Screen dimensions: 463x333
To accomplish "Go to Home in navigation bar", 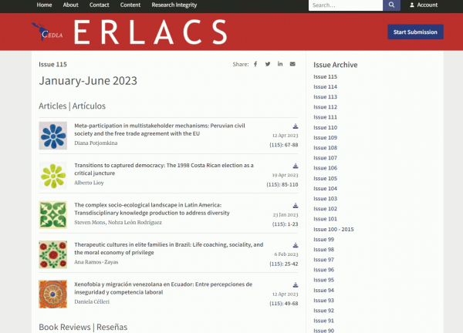I will (x=44, y=5).
